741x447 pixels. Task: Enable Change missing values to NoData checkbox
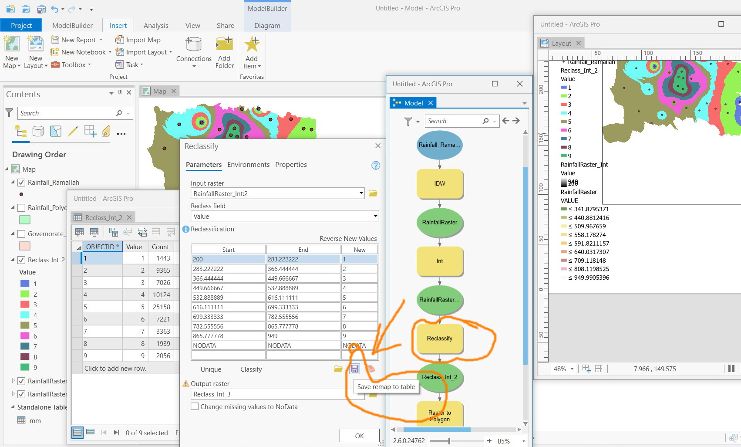[195, 406]
